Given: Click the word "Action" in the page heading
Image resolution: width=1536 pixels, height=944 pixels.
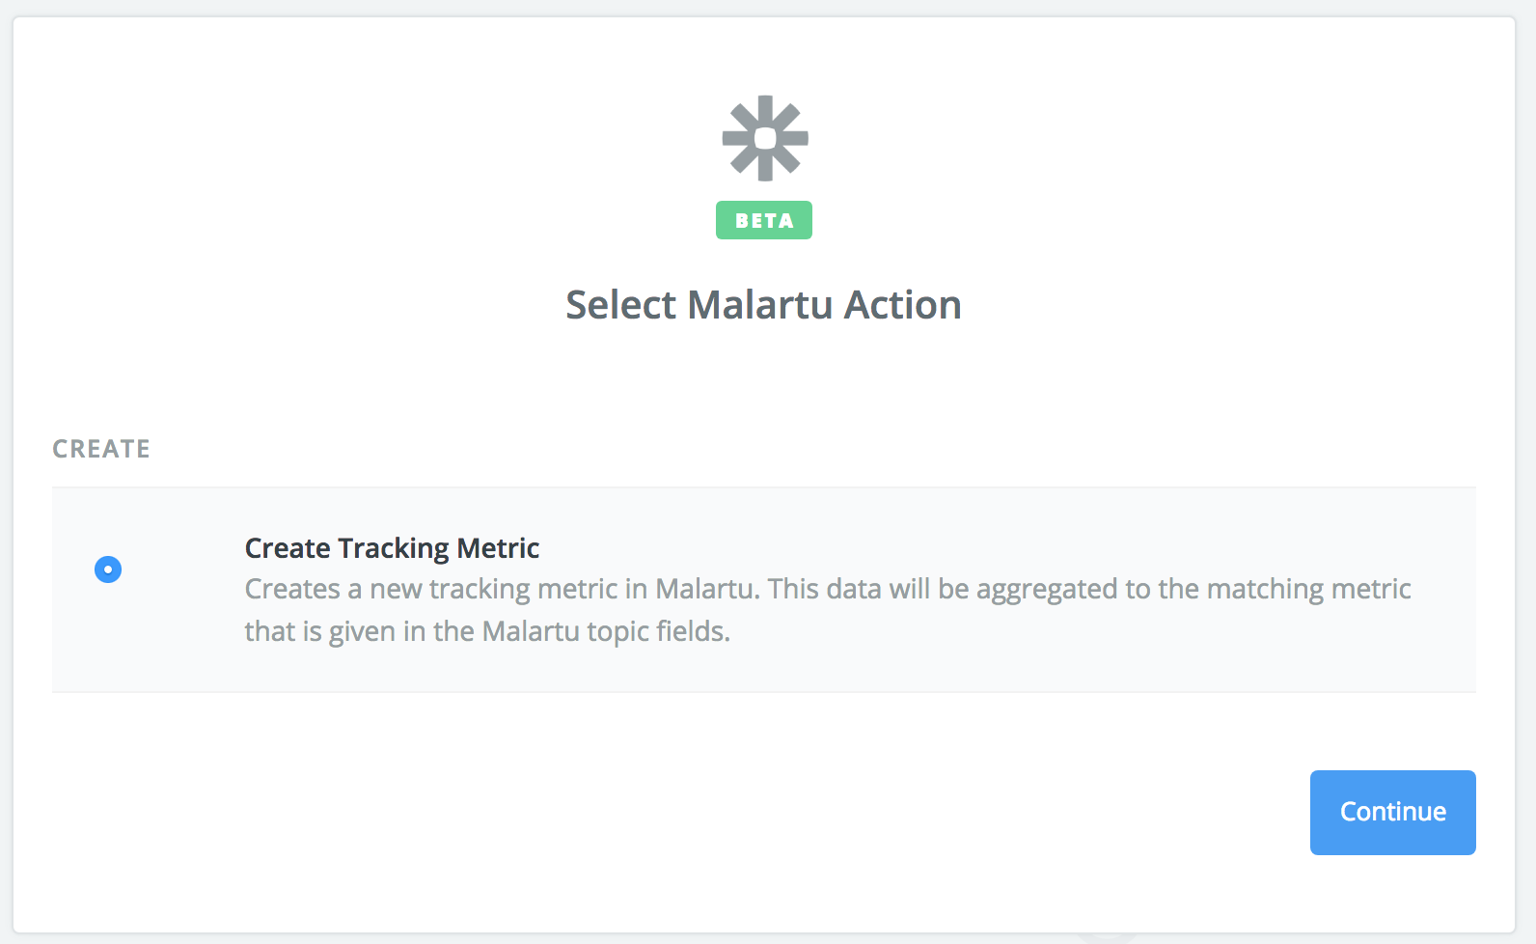Looking at the screenshot, I should pyautogui.click(x=903, y=305).
